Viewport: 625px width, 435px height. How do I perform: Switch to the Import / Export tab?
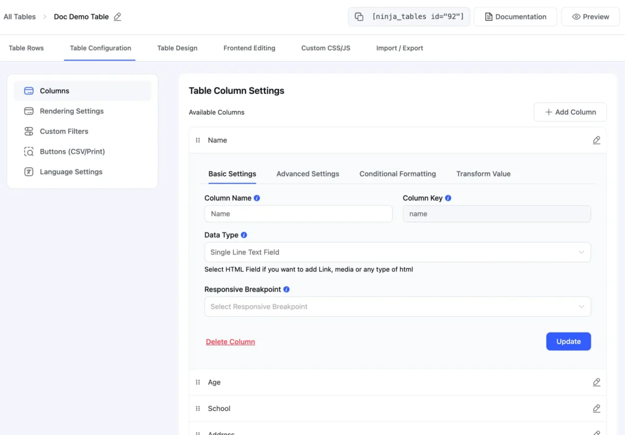[x=399, y=48]
